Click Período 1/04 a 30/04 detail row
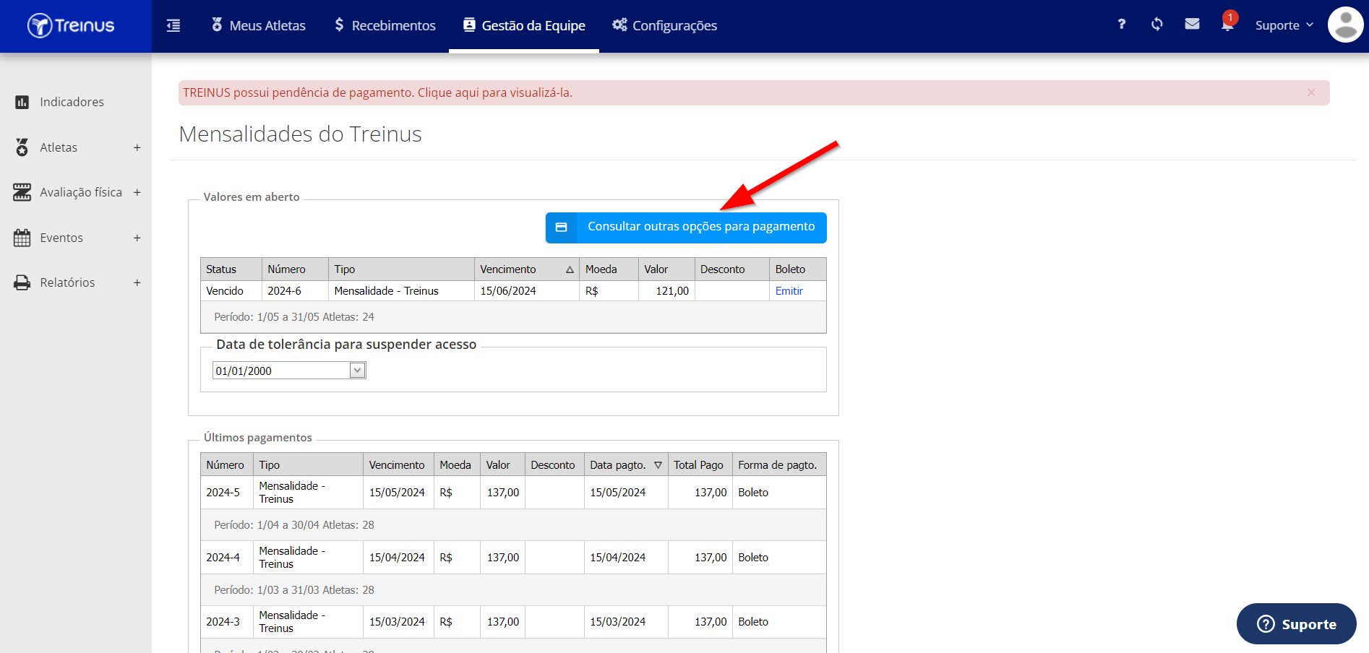1369x653 pixels. coord(513,525)
